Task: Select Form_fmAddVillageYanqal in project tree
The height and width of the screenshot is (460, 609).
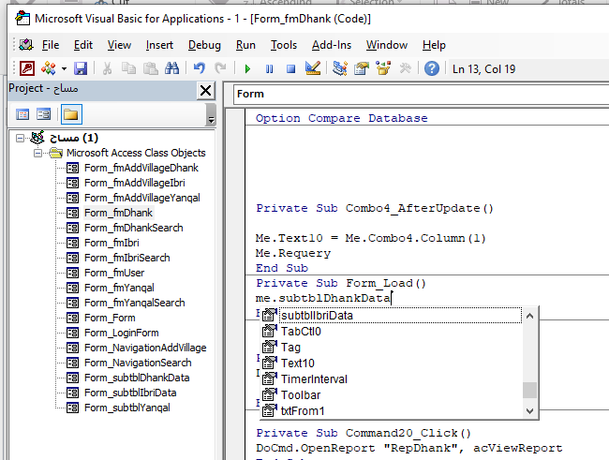Action: point(141,198)
